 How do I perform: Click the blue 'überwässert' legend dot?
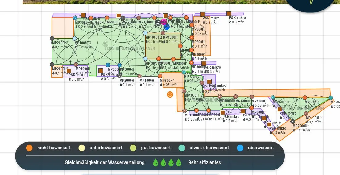click(x=240, y=148)
